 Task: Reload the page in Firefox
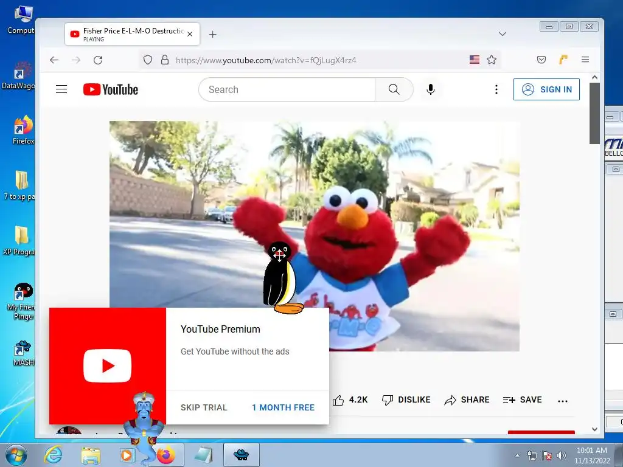click(98, 60)
